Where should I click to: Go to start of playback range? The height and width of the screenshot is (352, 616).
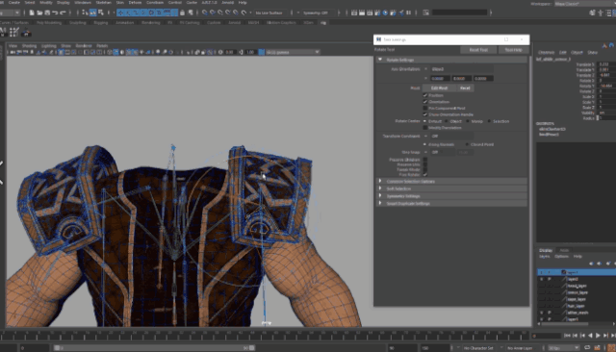pyautogui.click(x=567, y=336)
